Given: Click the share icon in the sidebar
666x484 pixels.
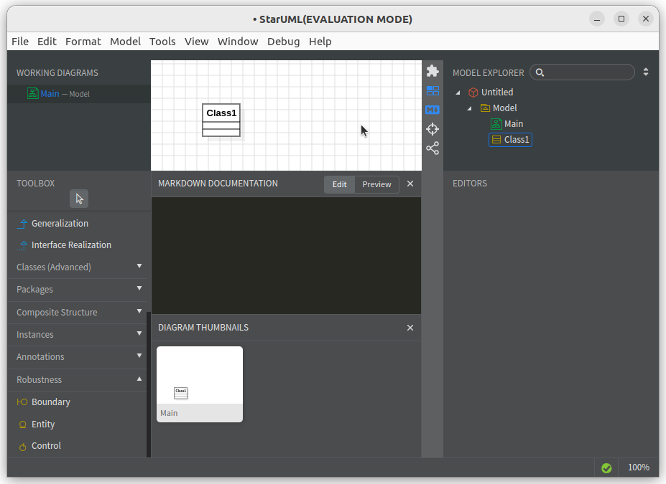Looking at the screenshot, I should pyautogui.click(x=433, y=148).
